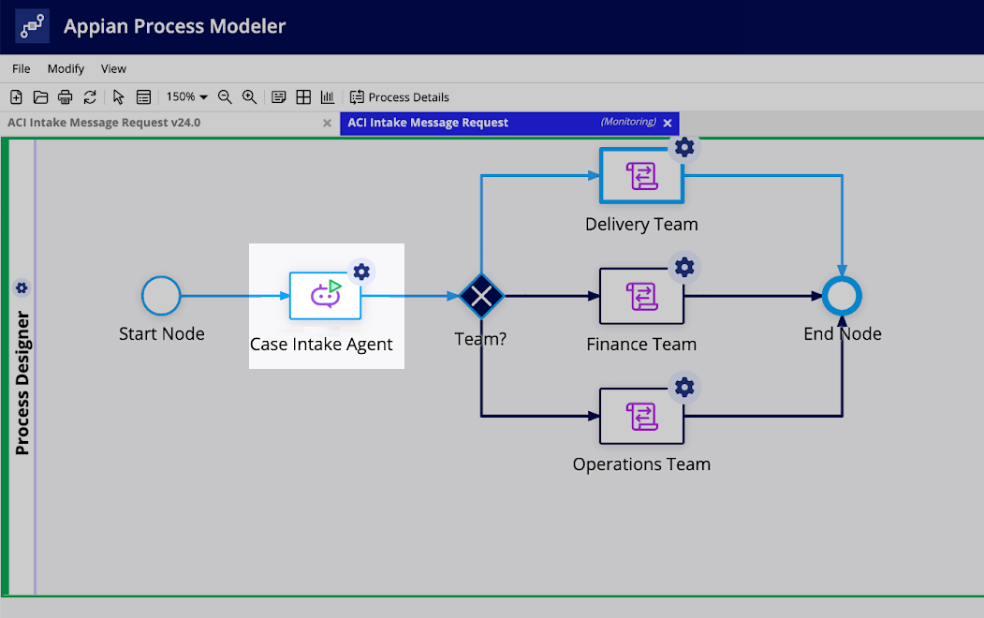
Task: Click the Process Designer swimlane gear icon
Action: [x=22, y=288]
